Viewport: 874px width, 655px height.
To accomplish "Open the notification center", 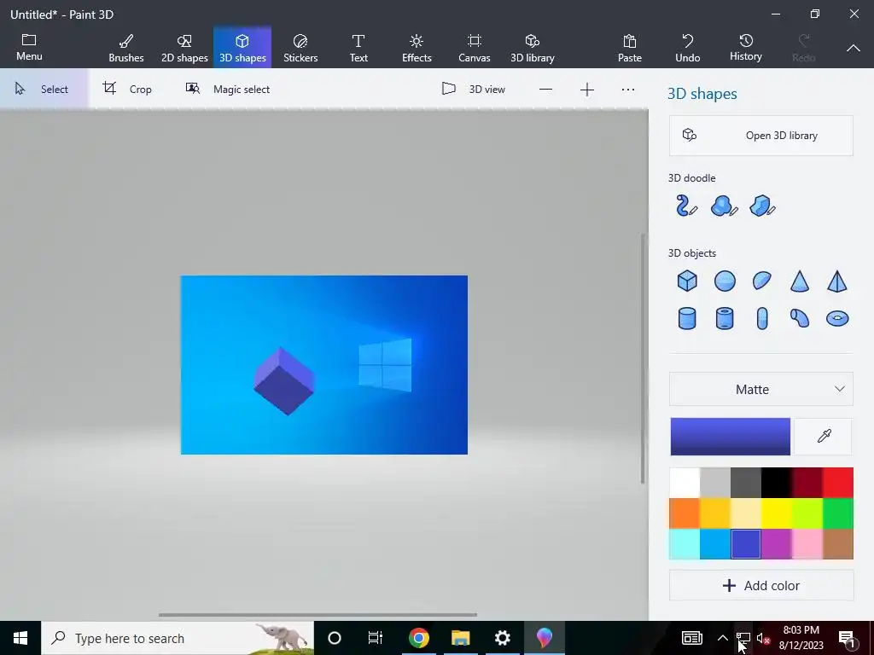I will (847, 638).
